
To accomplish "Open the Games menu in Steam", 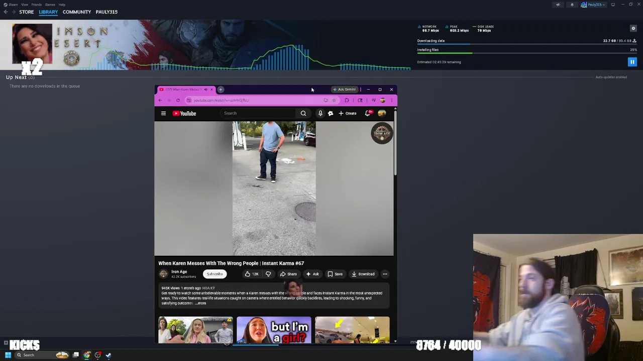I will click(x=50, y=5).
